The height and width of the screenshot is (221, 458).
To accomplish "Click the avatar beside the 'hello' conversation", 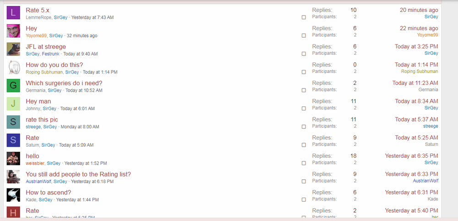I will pos(13,159).
